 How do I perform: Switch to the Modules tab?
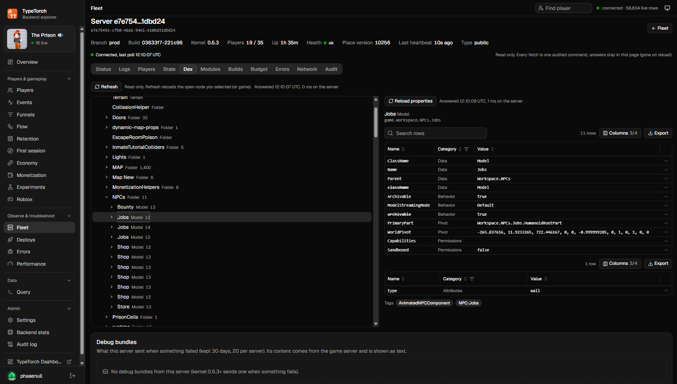[x=210, y=69]
